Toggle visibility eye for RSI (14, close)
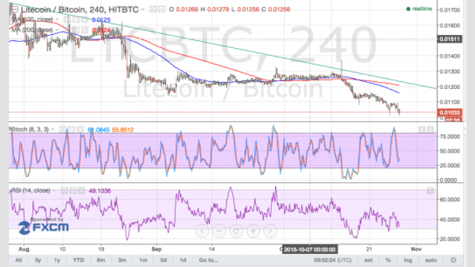The height and width of the screenshot is (267, 475). click(x=64, y=191)
